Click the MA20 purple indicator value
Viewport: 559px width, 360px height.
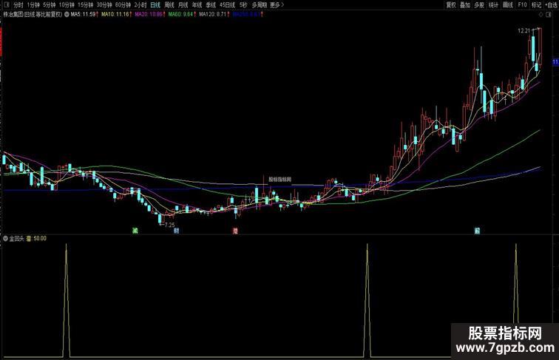[149, 15]
